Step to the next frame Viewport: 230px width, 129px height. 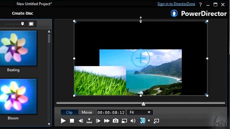point(98,121)
